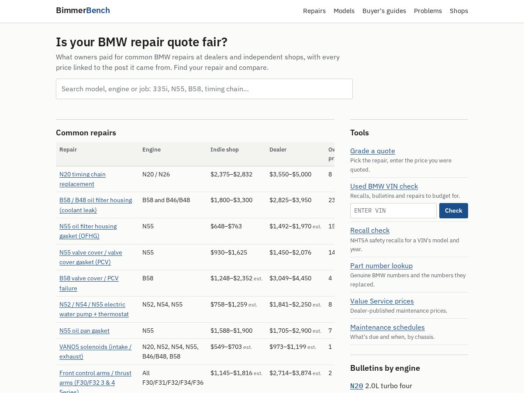Viewport: 524px width, 393px height.
Task: Select dealer price $1,841–$2,250 est.
Action: [295, 304]
